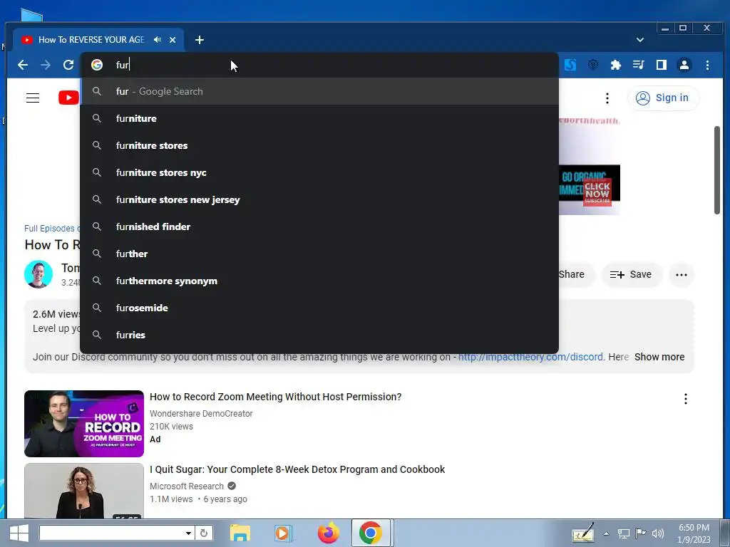This screenshot has width=730, height=547.
Task: Launch the media player taskbar icon
Action: click(282, 533)
